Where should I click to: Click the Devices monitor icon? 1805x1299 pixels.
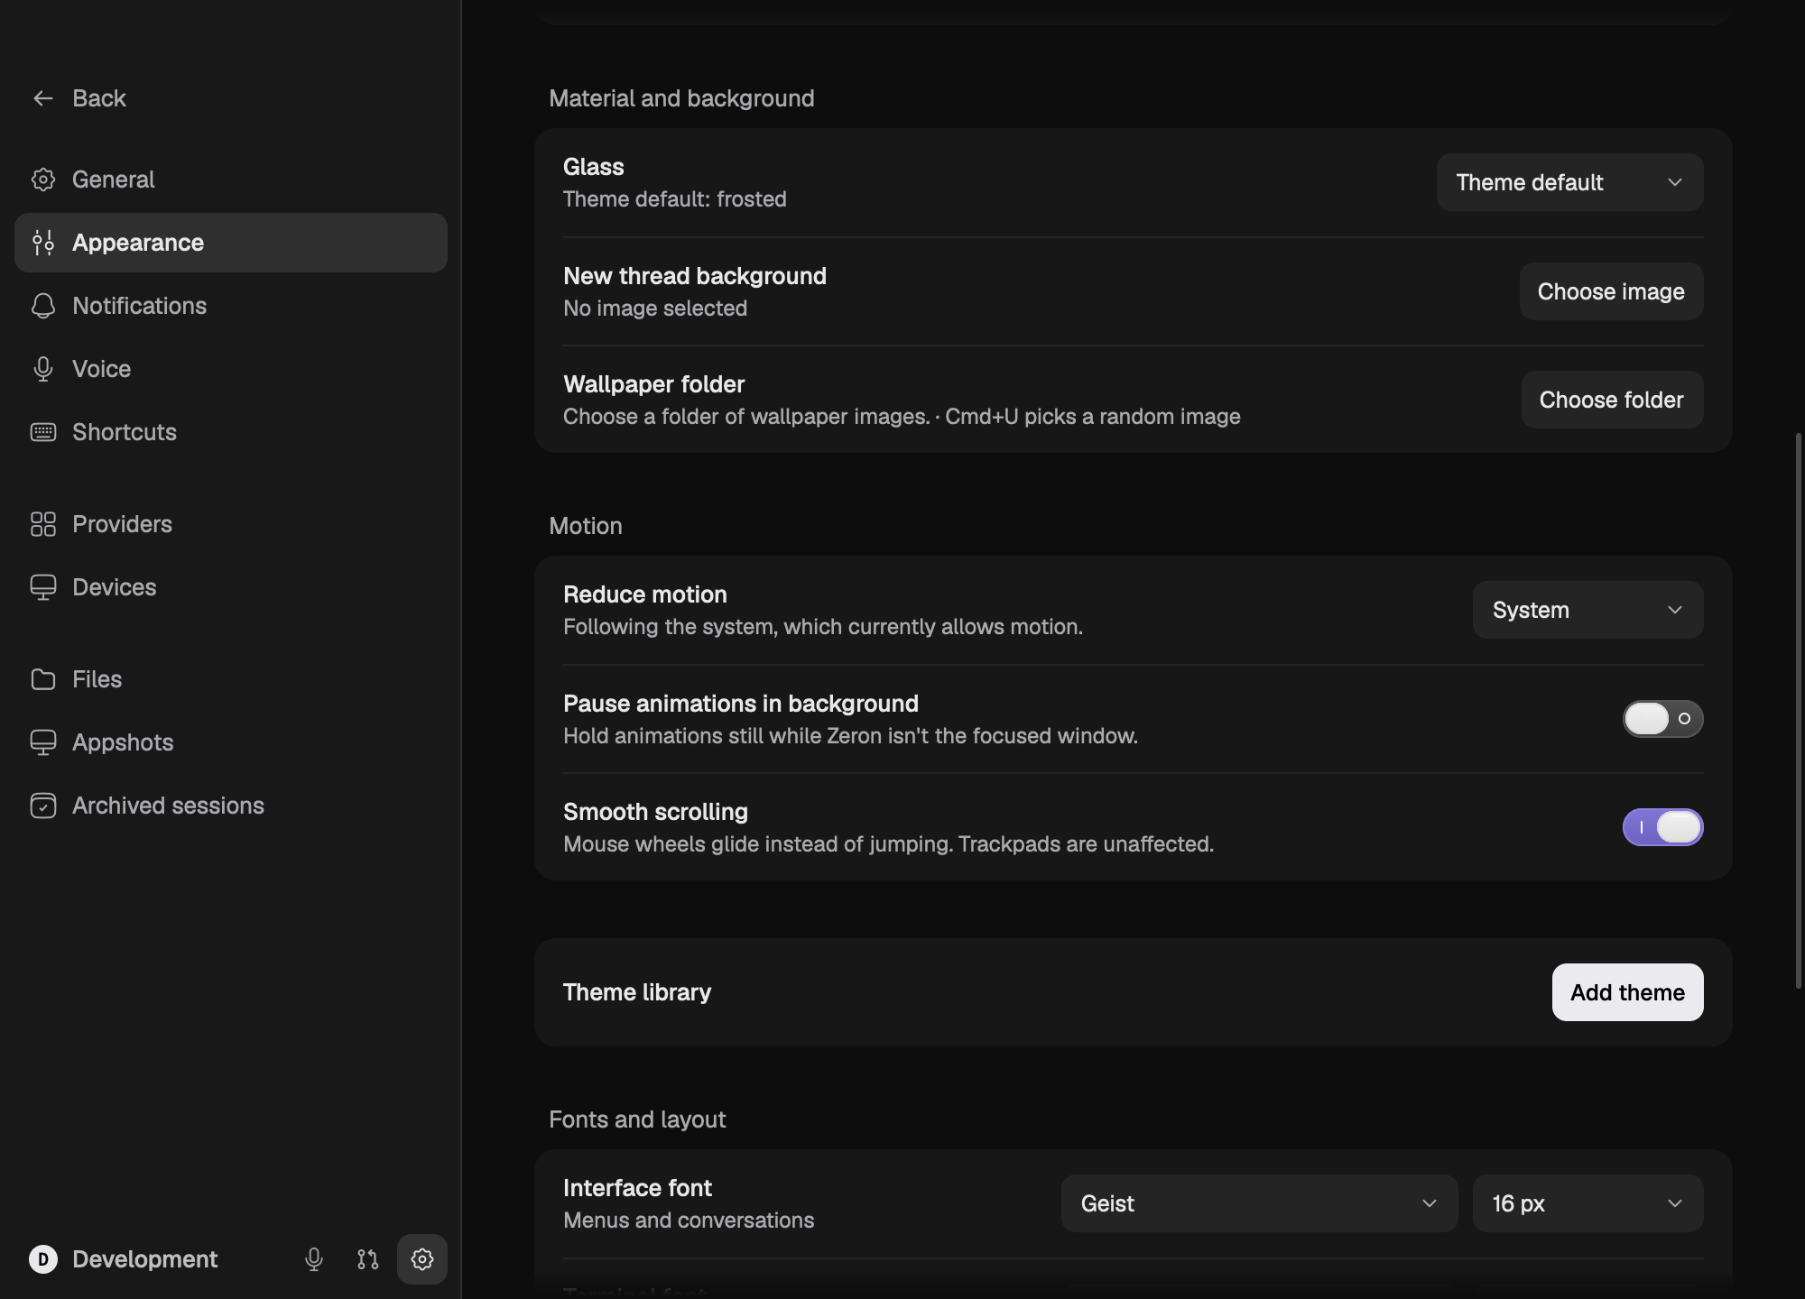coord(43,587)
